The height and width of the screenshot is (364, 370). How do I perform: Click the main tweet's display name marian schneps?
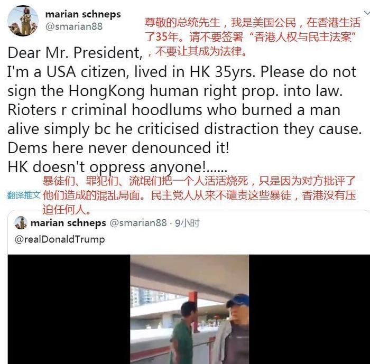[x=83, y=14]
